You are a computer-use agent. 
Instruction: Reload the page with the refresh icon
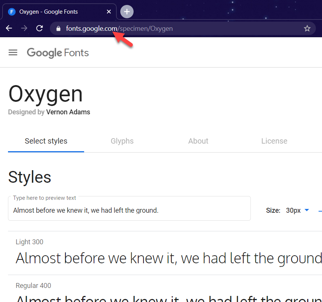(x=40, y=28)
